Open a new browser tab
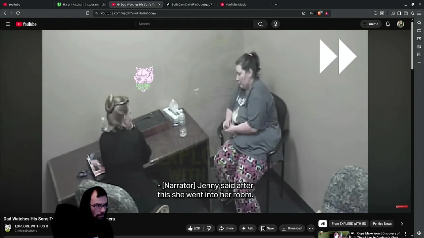The height and width of the screenshot is (238, 424). pos(276,4)
